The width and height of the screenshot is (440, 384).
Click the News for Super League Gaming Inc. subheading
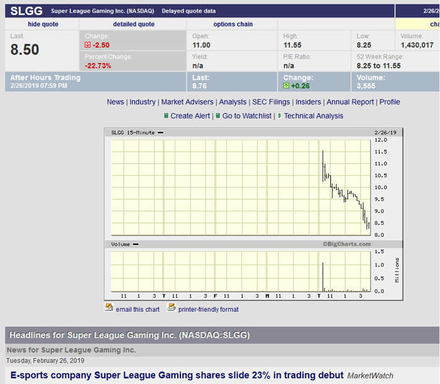click(71, 350)
